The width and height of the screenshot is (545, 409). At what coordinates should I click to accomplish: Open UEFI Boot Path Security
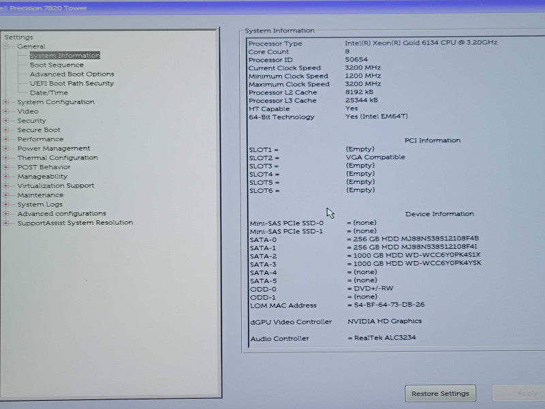point(72,83)
